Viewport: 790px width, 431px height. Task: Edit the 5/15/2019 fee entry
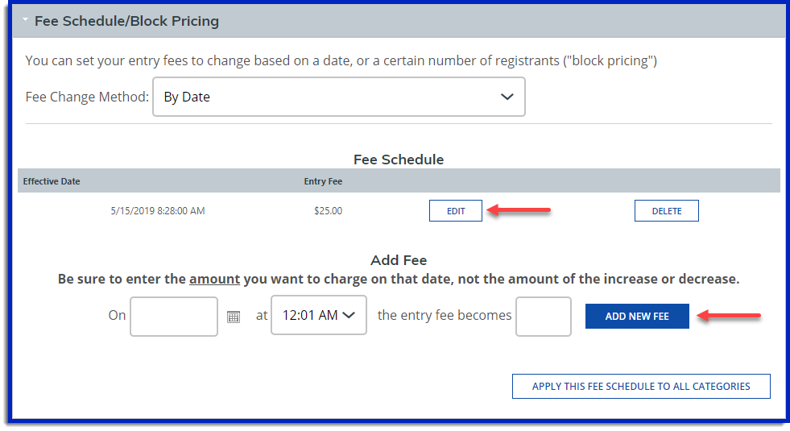click(x=456, y=211)
